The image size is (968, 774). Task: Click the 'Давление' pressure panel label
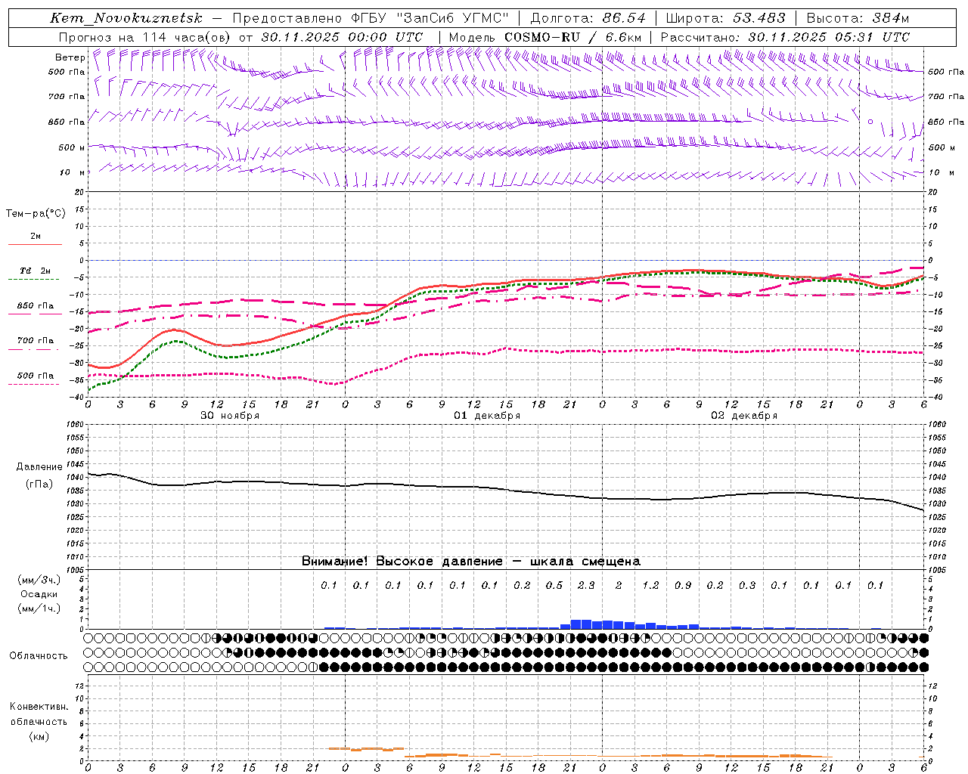[39, 467]
